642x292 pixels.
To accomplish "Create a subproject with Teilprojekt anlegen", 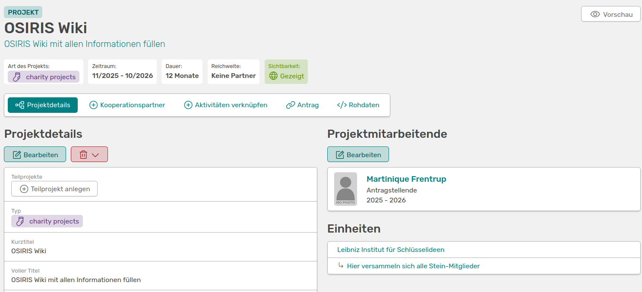I will tap(54, 189).
